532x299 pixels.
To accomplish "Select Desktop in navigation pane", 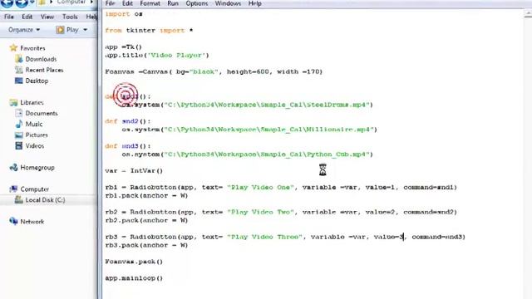I will (37, 81).
